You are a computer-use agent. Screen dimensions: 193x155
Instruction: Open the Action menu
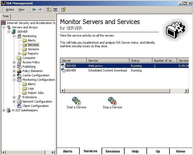[10, 10]
